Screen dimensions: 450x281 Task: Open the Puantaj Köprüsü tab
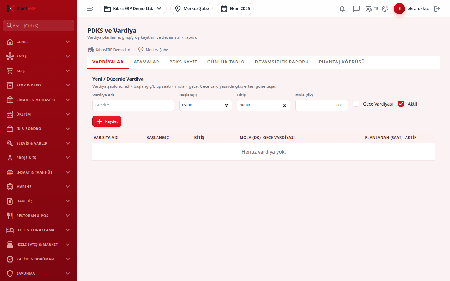tap(342, 62)
